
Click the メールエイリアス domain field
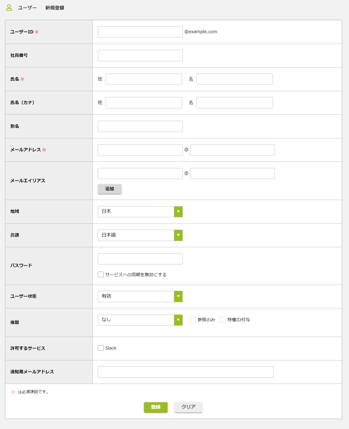232,173
